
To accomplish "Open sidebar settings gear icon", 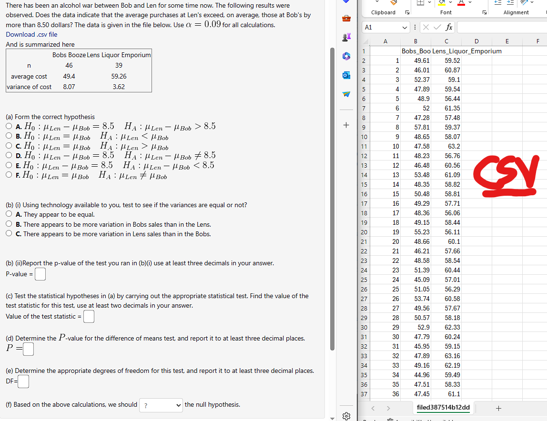I will (x=346, y=416).
